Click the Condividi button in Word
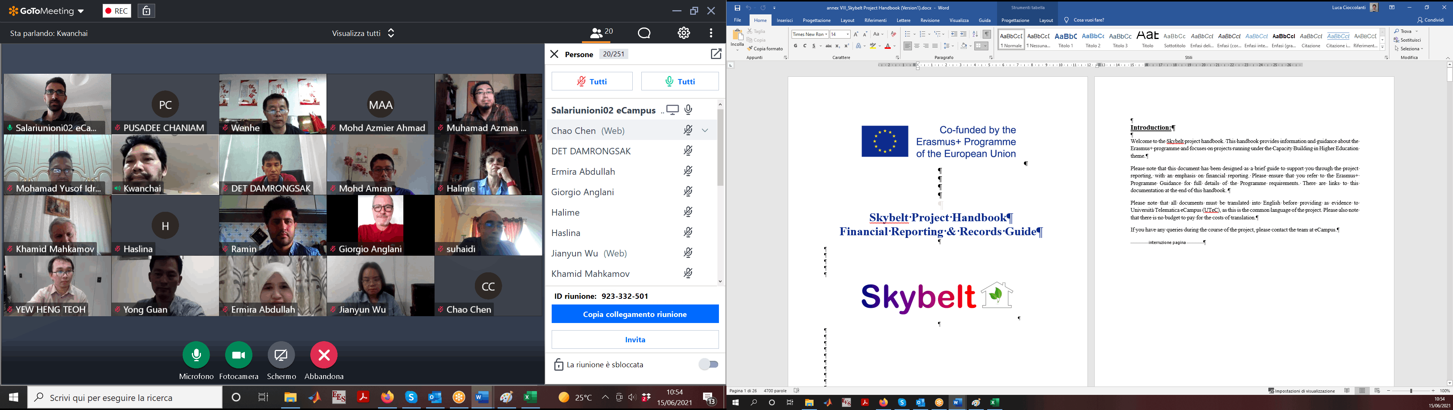This screenshot has height=410, width=1453. coord(1430,20)
